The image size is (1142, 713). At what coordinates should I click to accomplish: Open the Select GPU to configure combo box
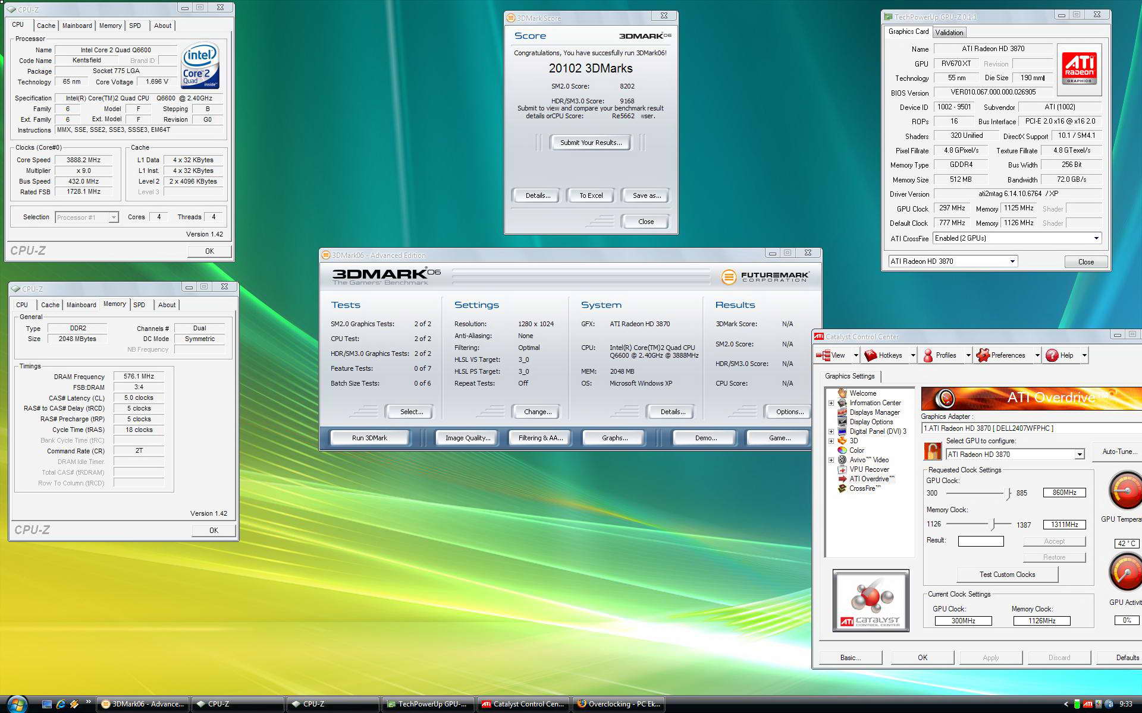click(1015, 455)
